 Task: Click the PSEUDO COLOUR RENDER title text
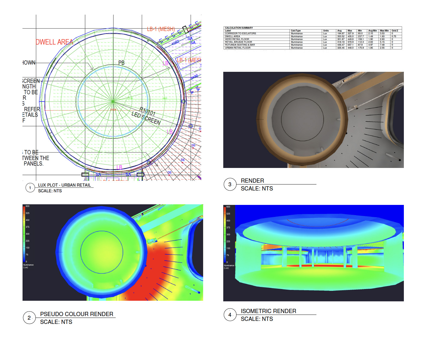[77, 314]
